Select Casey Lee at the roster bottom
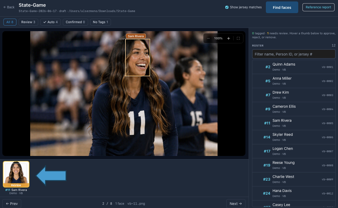 point(294,204)
